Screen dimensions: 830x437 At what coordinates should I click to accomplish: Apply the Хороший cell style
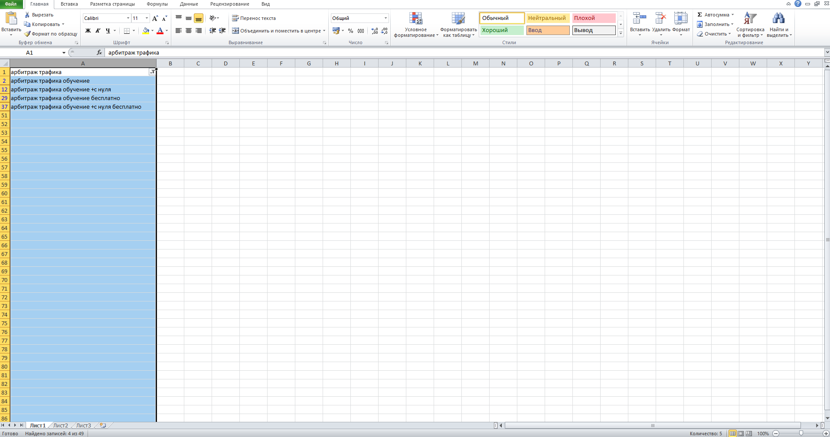(502, 30)
